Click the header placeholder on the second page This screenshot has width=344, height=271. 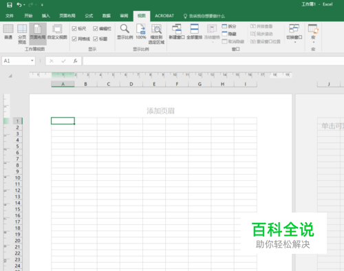pos(332,126)
